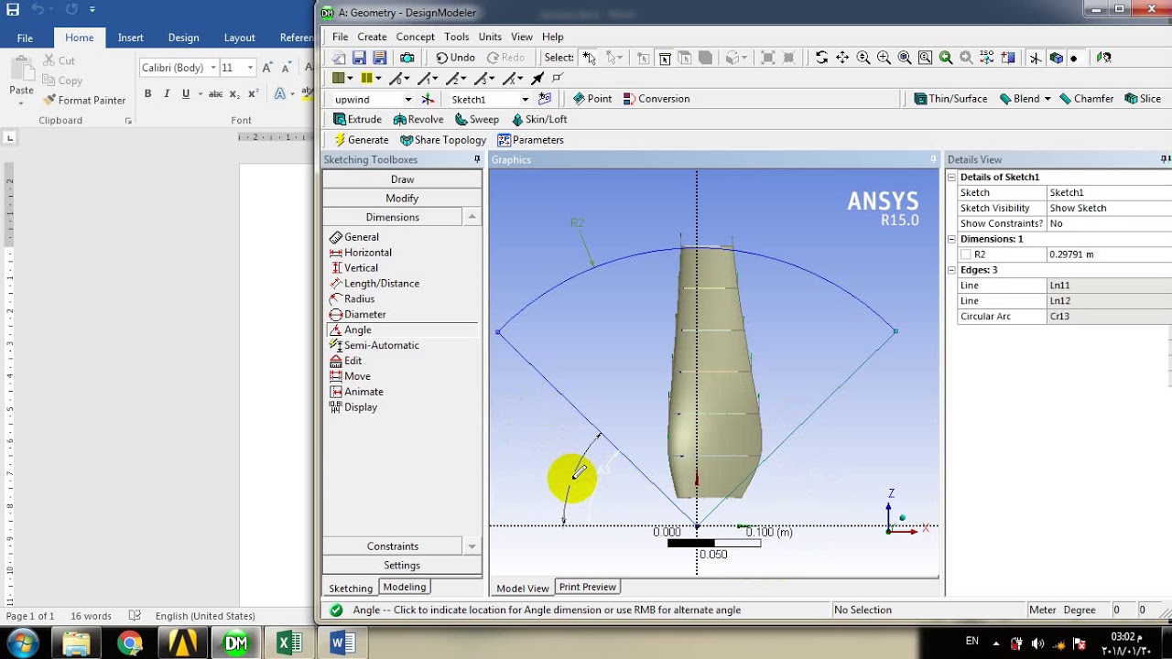Open the Create menu in DesignModeler
This screenshot has height=659, width=1172.
click(372, 37)
